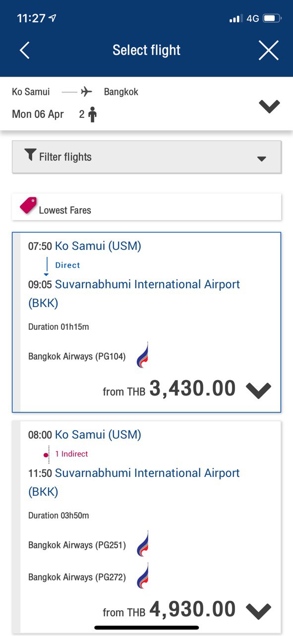Tap the funnel filter icon

[x=30, y=155]
